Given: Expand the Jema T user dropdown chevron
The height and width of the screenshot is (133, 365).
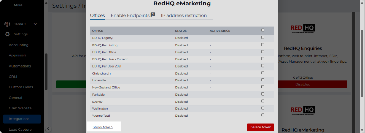Looking at the screenshot, I should point(35,24).
